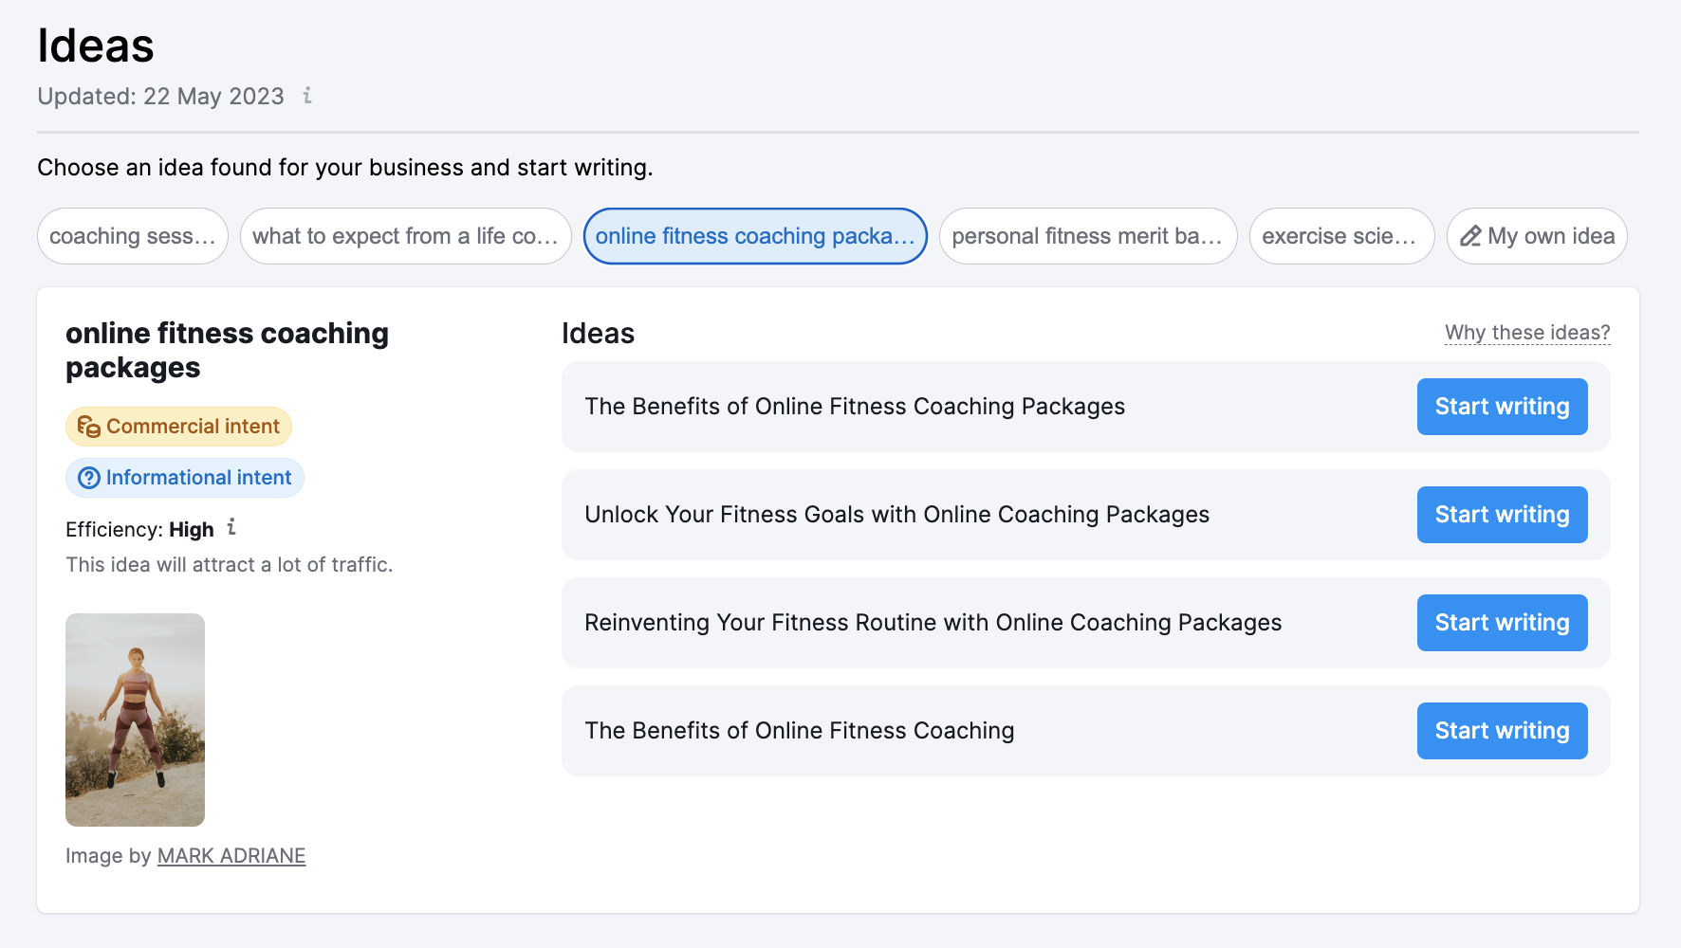Start writing 'Unlock Your Fitness Goals' idea
1681x948 pixels.
click(x=1503, y=515)
